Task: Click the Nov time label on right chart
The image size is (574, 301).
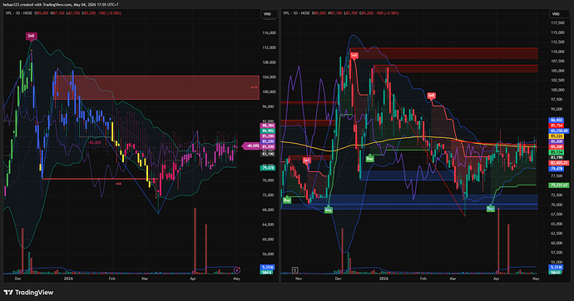Action: pyautogui.click(x=299, y=279)
